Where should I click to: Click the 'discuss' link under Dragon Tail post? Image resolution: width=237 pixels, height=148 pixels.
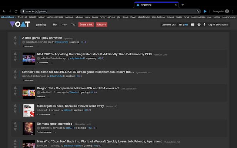(x=41, y=97)
